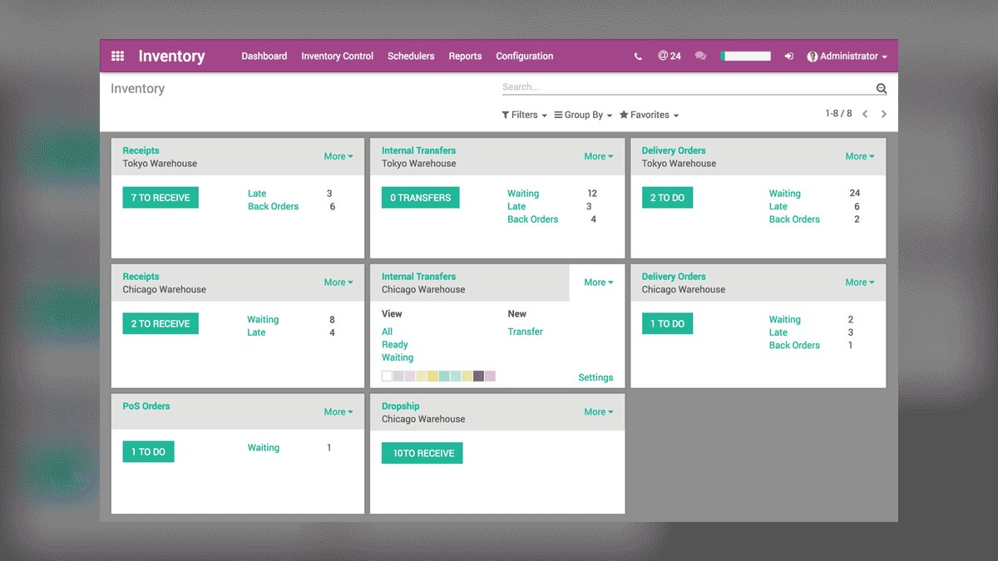Open Back Orders in Tokyo Delivery Orders

click(794, 219)
